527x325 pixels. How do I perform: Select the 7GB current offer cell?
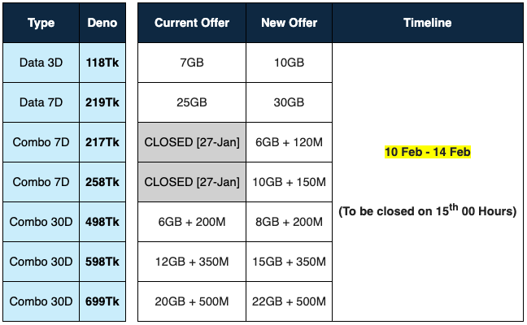pyautogui.click(x=192, y=63)
